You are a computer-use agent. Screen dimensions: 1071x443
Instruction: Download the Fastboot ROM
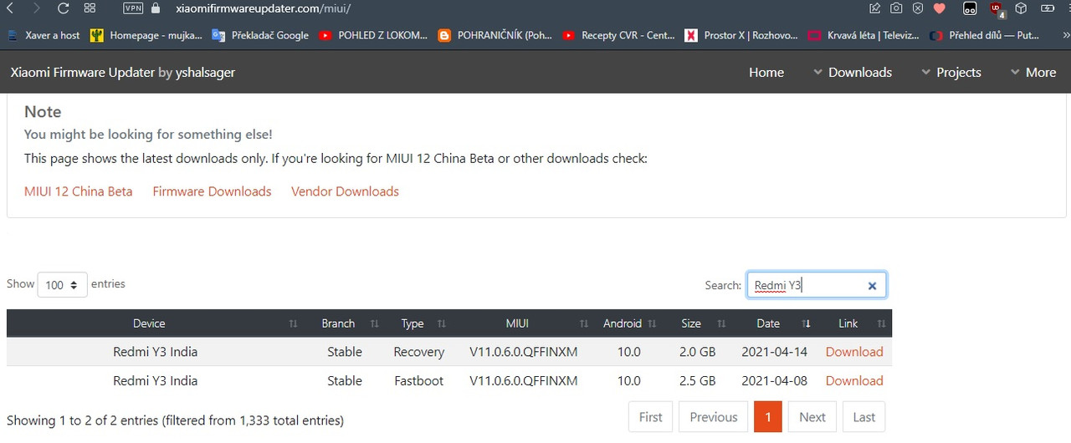pos(854,380)
